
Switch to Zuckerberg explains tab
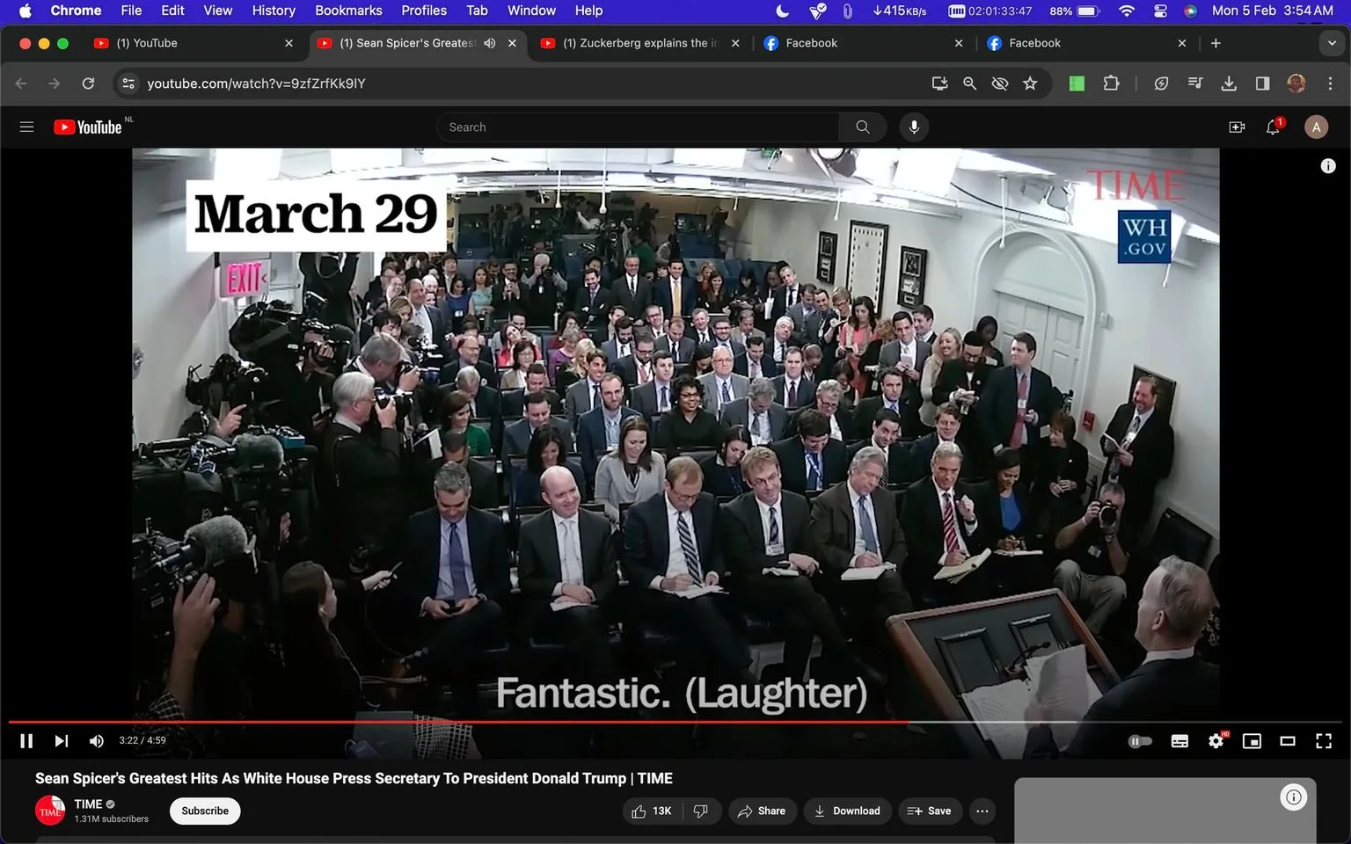[x=639, y=43]
